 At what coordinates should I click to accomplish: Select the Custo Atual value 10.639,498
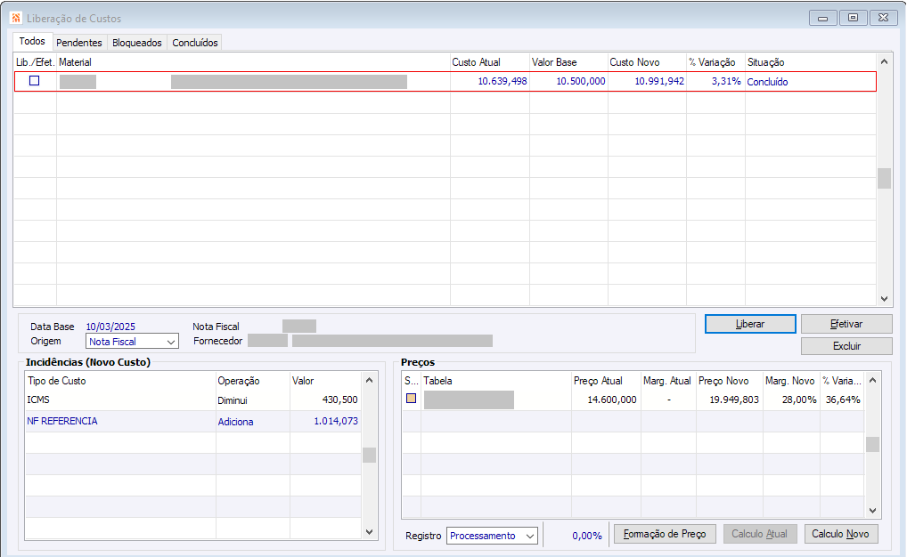click(x=503, y=82)
